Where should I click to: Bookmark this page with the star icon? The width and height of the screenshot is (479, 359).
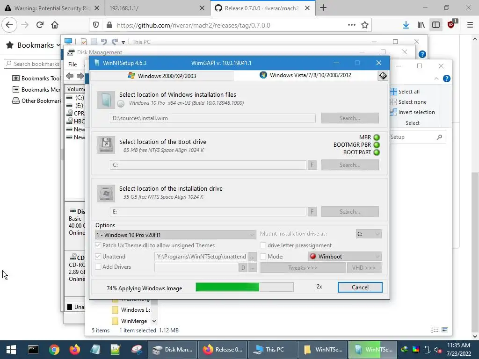pos(365,25)
